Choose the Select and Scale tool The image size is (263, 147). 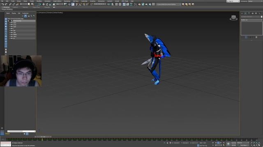(x=51, y=4)
